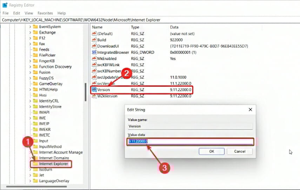300x190 pixels.
Task: Click the tree pane horizontal scrollbar thumb
Action: pos(36,186)
